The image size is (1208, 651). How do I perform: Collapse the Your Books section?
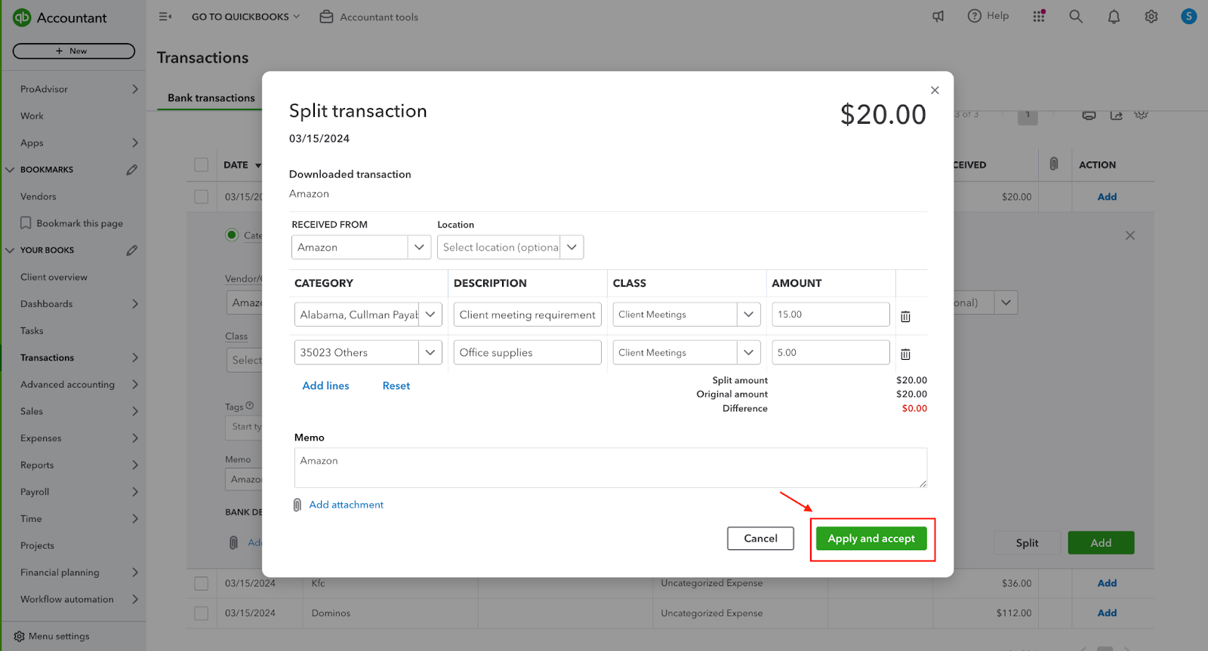(x=10, y=250)
